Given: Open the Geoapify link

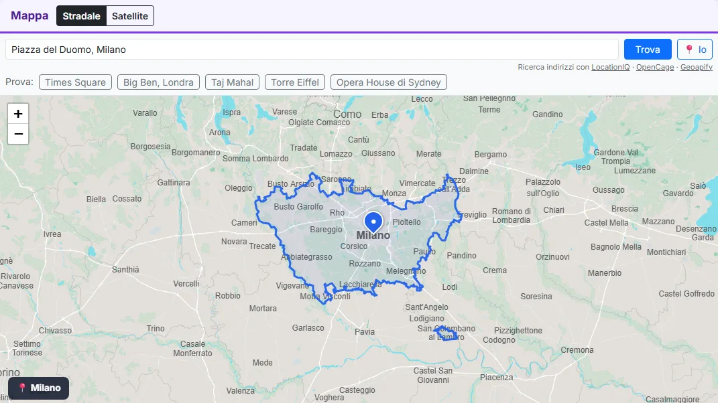Looking at the screenshot, I should 697,67.
